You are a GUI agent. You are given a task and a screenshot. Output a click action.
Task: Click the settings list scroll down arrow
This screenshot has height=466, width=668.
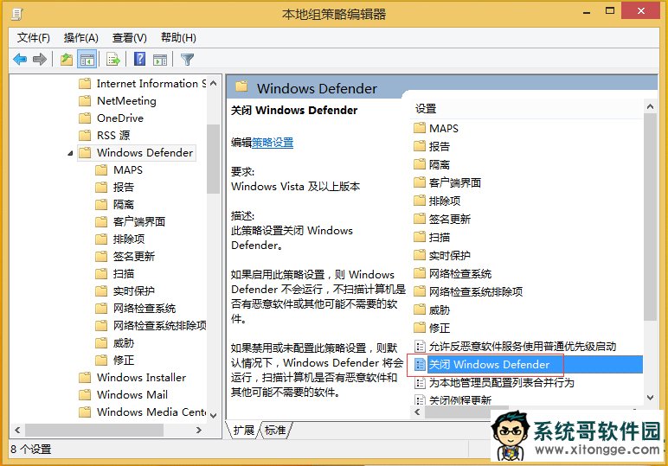(650, 398)
